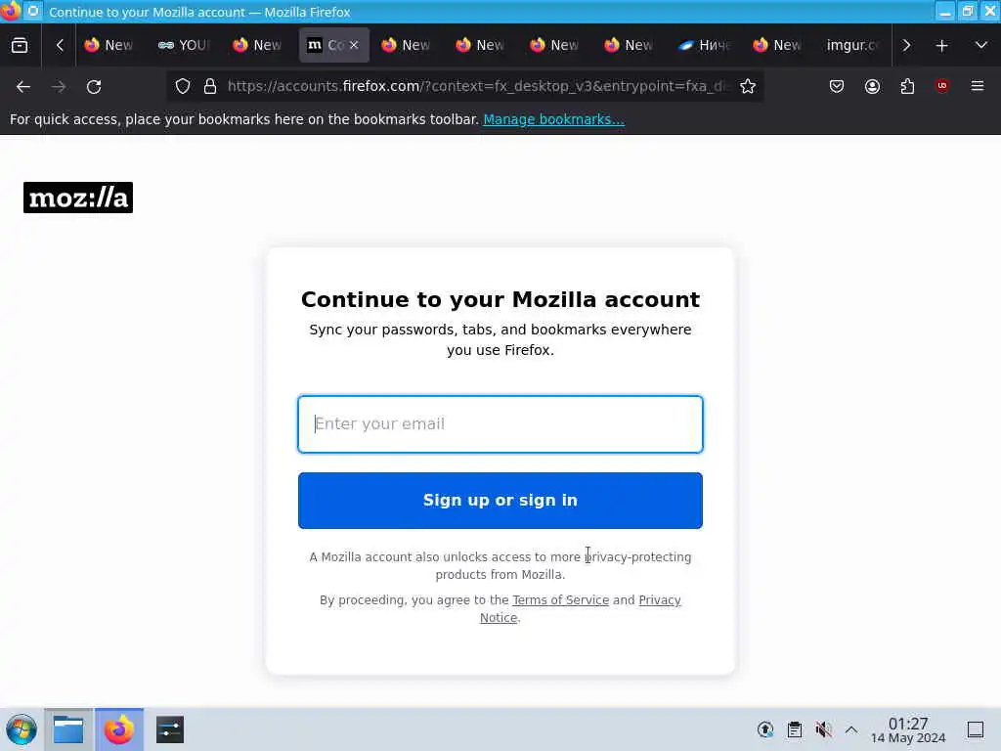Focus the URL address bar
Viewport: 1001px width, 751px height.
click(477, 86)
